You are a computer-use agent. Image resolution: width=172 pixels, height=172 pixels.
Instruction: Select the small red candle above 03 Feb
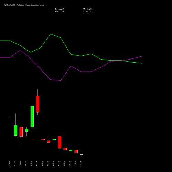click(x=43, y=139)
